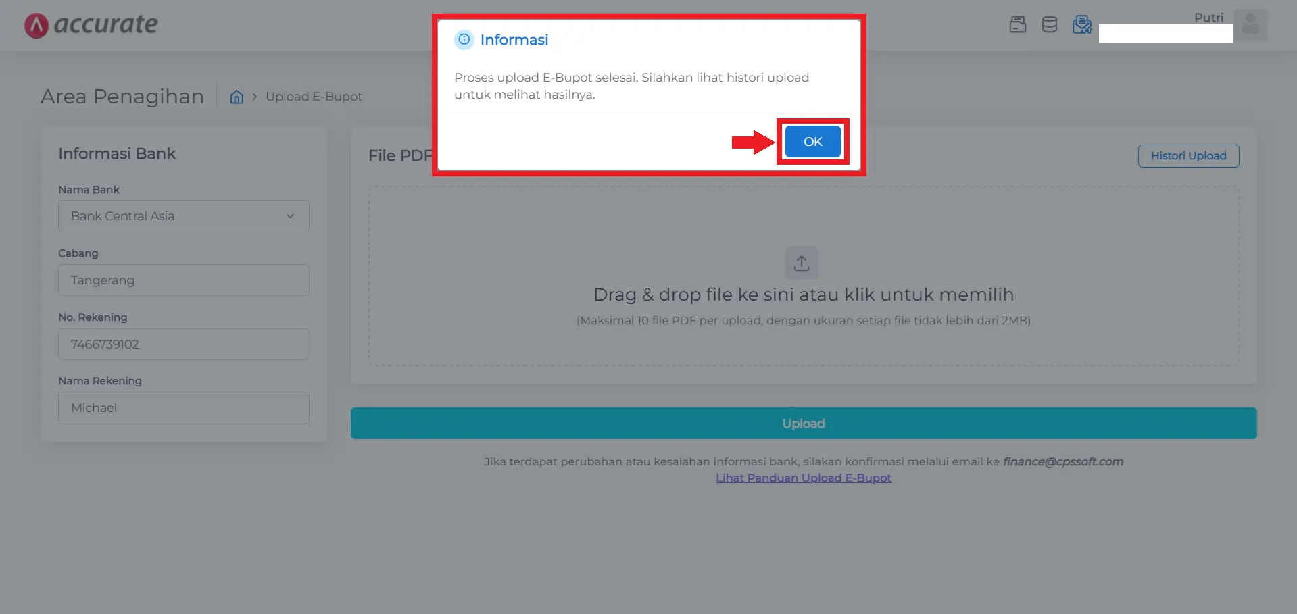This screenshot has width=1297, height=614.
Task: Open the Nama Bank dropdown
Action: click(x=183, y=216)
